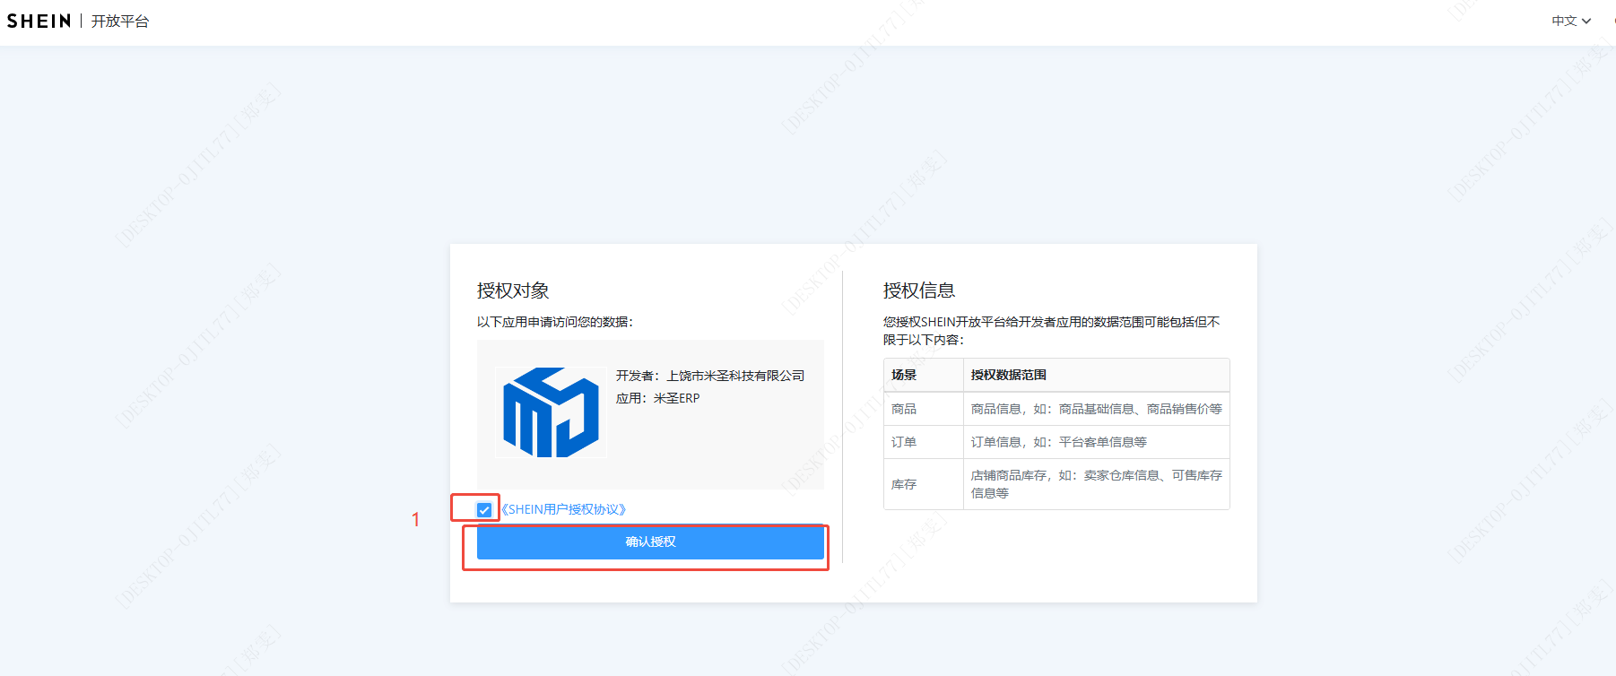
Task: Click the chevron arrow beside 中文
Action: pyautogui.click(x=1586, y=21)
